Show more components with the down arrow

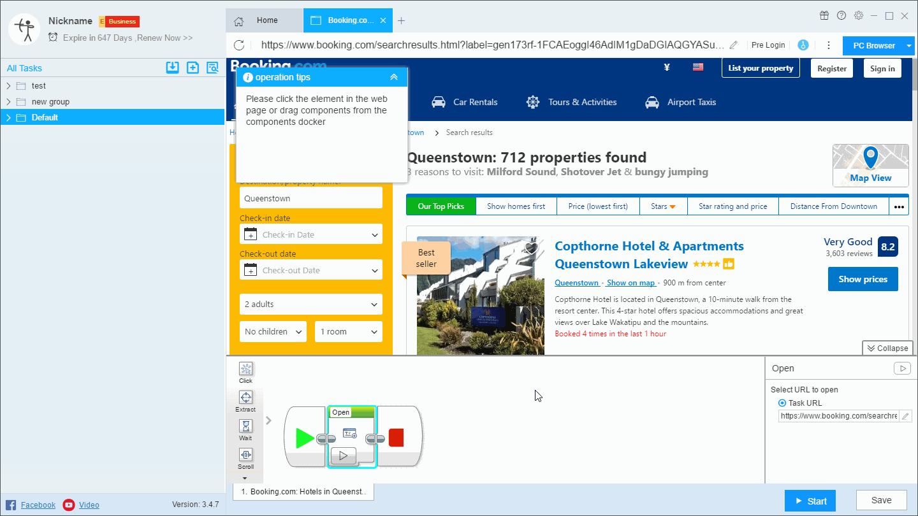coord(244,478)
